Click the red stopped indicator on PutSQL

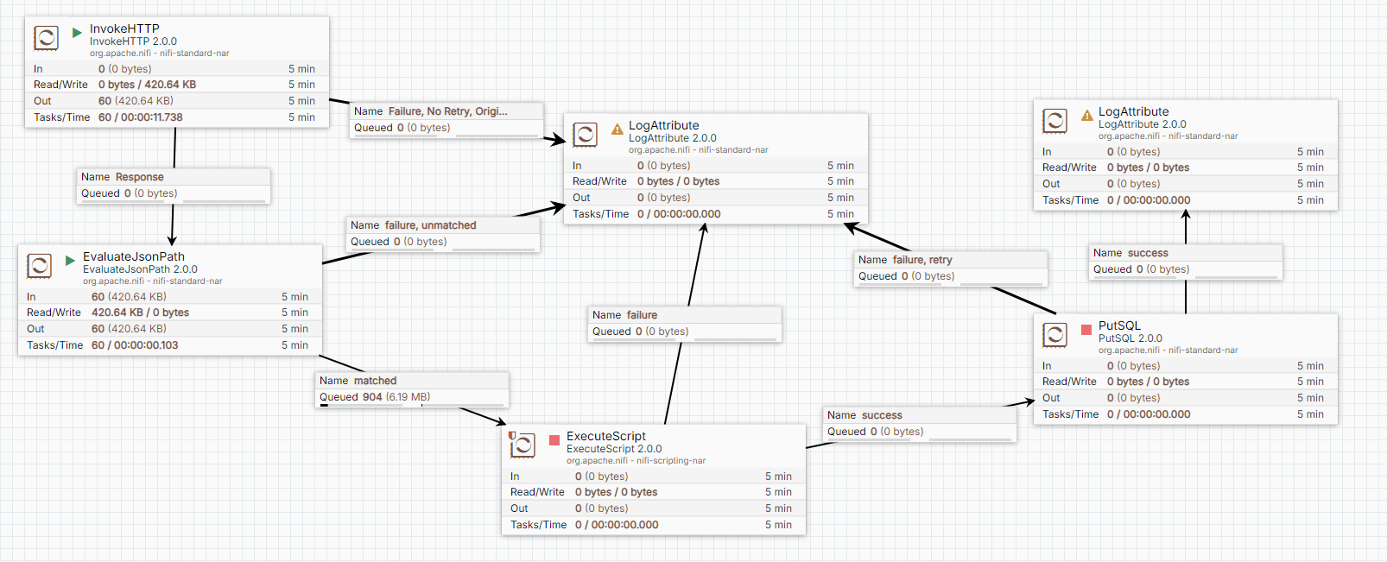click(x=1086, y=330)
